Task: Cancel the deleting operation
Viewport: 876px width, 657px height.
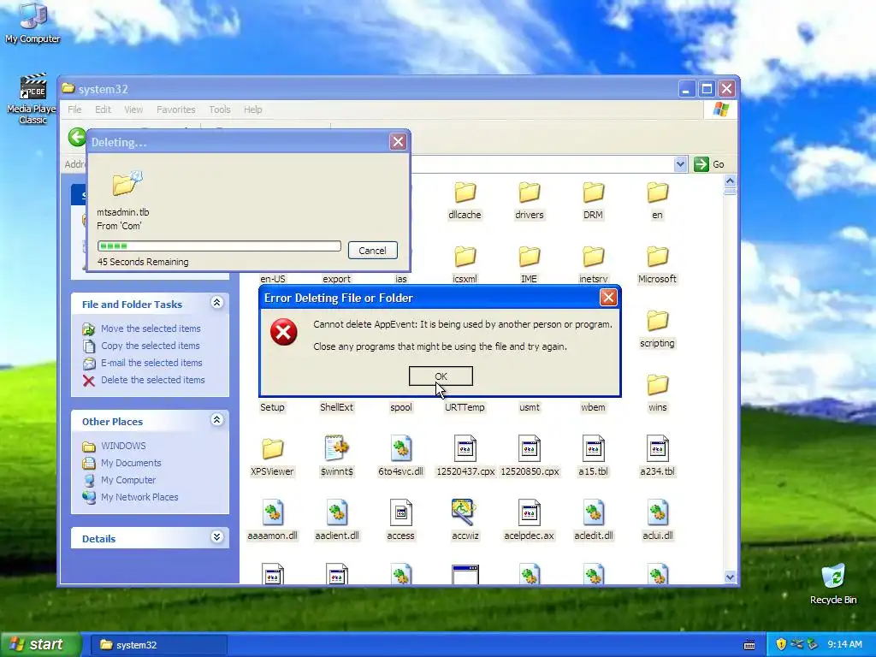Action: [x=372, y=251]
